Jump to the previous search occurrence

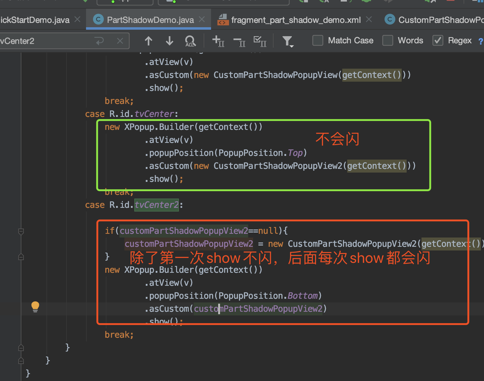(x=148, y=41)
